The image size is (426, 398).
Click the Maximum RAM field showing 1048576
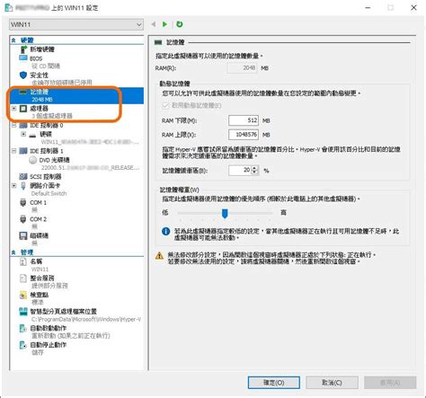point(244,135)
